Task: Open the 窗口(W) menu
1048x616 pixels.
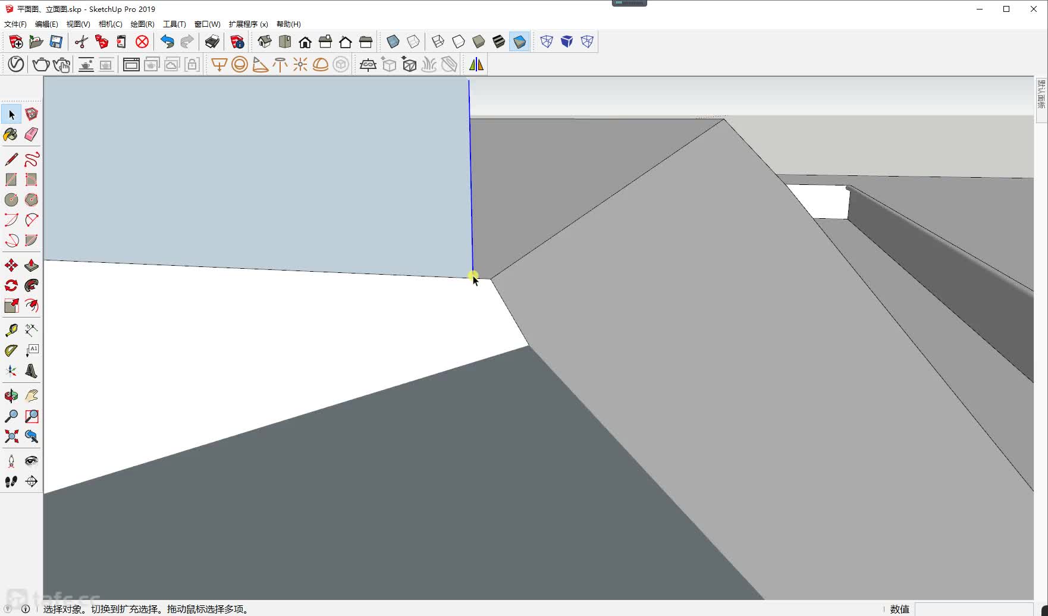Action: click(x=207, y=24)
